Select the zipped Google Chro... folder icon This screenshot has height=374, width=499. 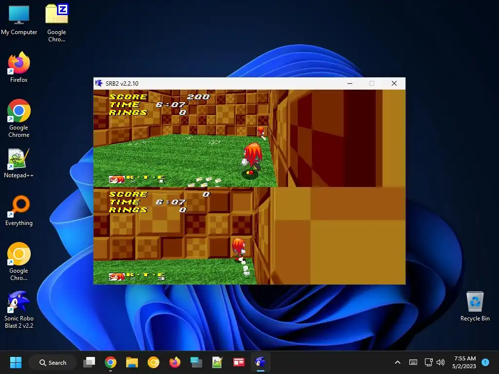[57, 23]
